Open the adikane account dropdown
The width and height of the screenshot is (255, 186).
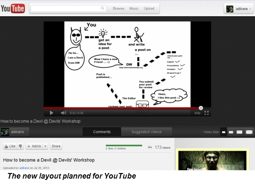tap(239, 9)
